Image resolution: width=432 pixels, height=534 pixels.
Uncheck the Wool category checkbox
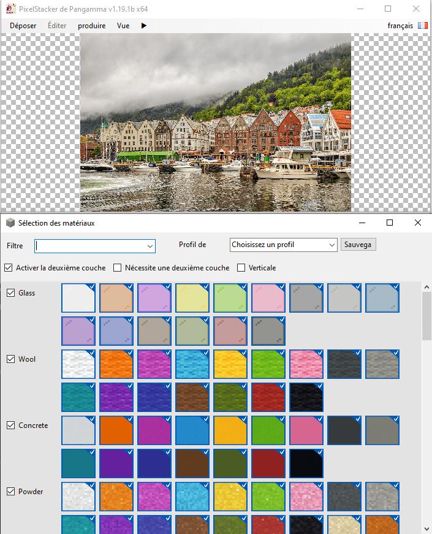click(x=10, y=359)
